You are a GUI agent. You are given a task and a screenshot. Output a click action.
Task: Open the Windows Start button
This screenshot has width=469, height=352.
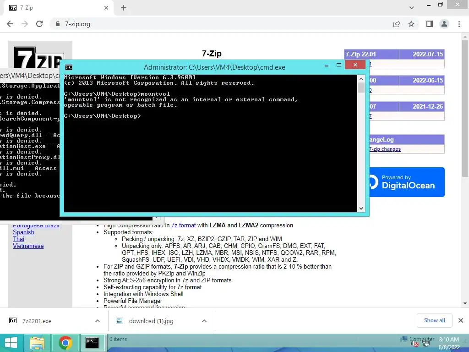(x=11, y=343)
